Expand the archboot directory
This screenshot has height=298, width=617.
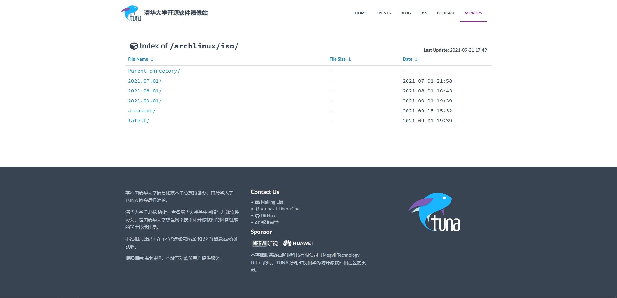(141, 110)
